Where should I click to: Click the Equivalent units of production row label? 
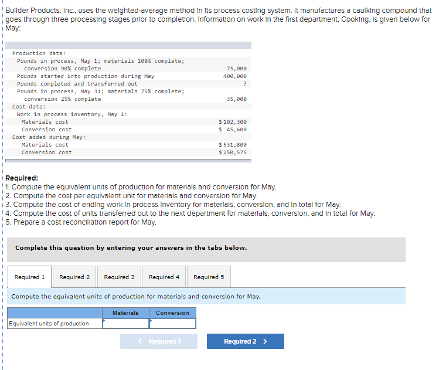point(55,323)
